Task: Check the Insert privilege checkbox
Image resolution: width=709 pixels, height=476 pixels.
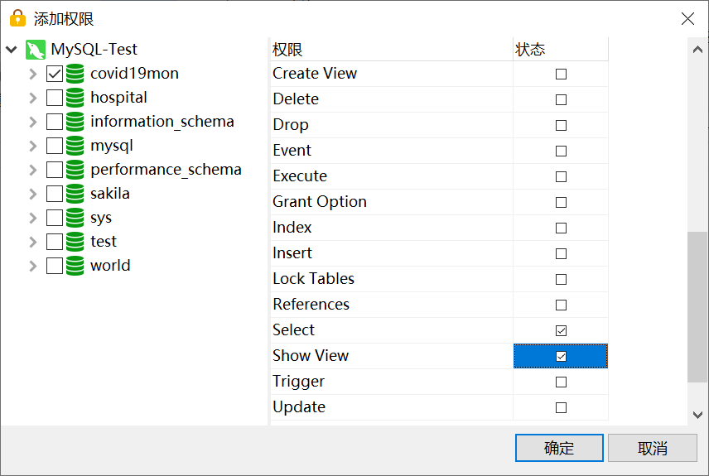Action: 561,253
